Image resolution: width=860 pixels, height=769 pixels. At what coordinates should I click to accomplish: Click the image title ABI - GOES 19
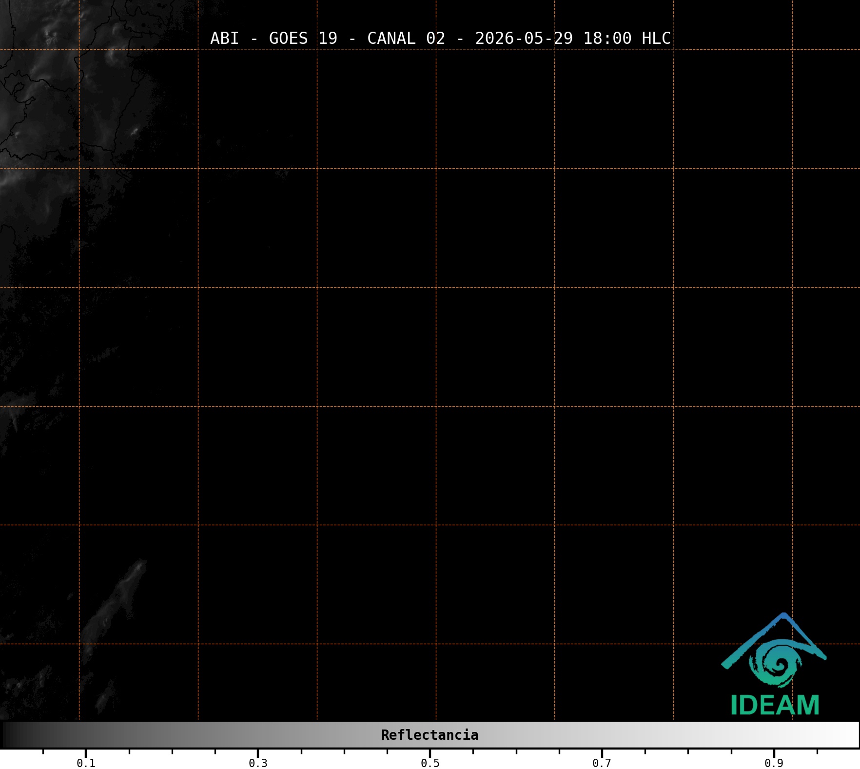[x=274, y=38]
